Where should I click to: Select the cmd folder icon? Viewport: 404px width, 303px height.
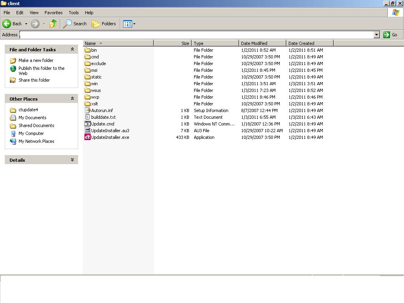coord(88,57)
